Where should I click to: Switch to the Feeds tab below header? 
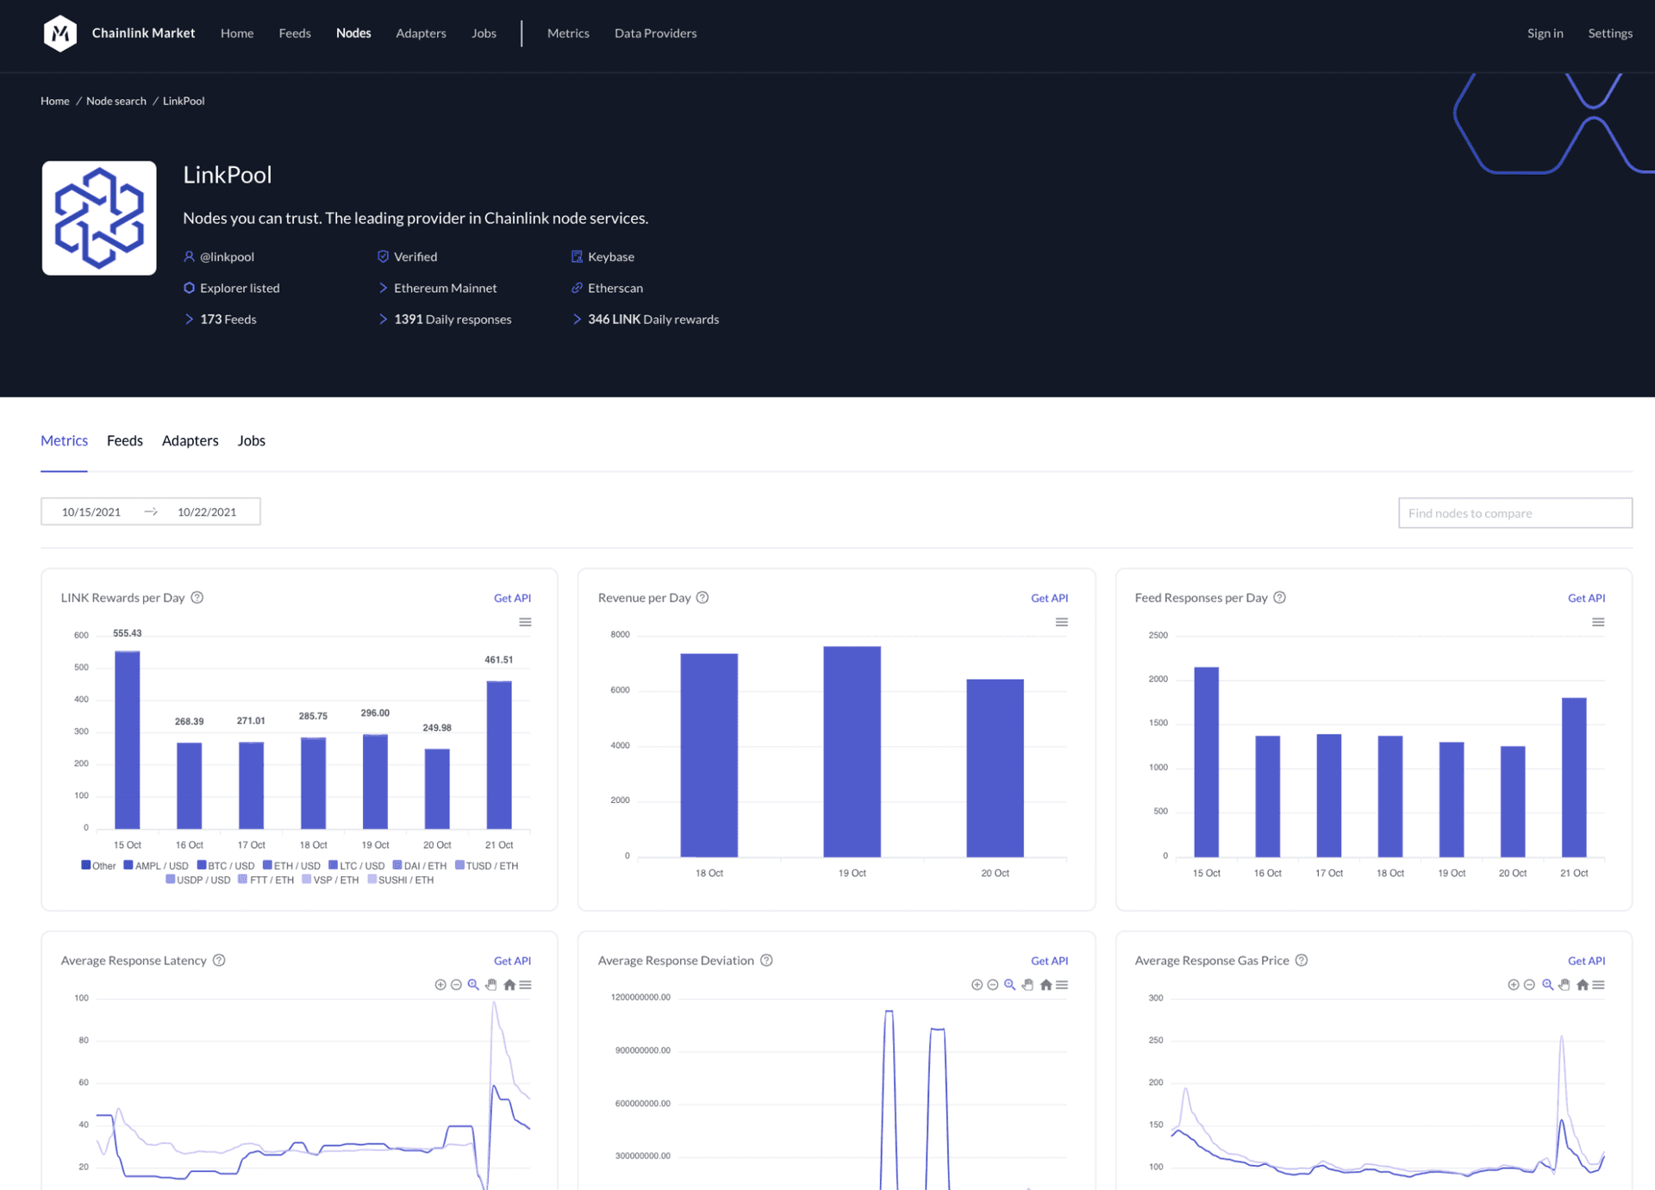point(125,440)
